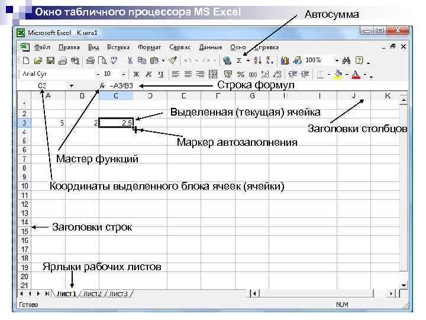Open the AutoSum functions dropdown arrow

click(248, 60)
